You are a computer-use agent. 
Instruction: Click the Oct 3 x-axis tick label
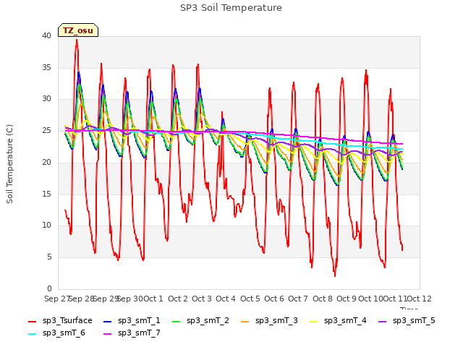pyautogui.click(x=202, y=299)
